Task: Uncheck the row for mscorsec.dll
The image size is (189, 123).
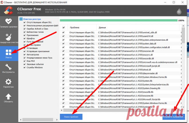Action: [63, 51]
